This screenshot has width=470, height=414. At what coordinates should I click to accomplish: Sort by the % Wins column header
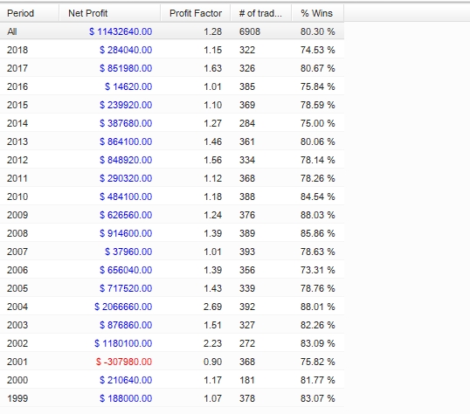317,13
